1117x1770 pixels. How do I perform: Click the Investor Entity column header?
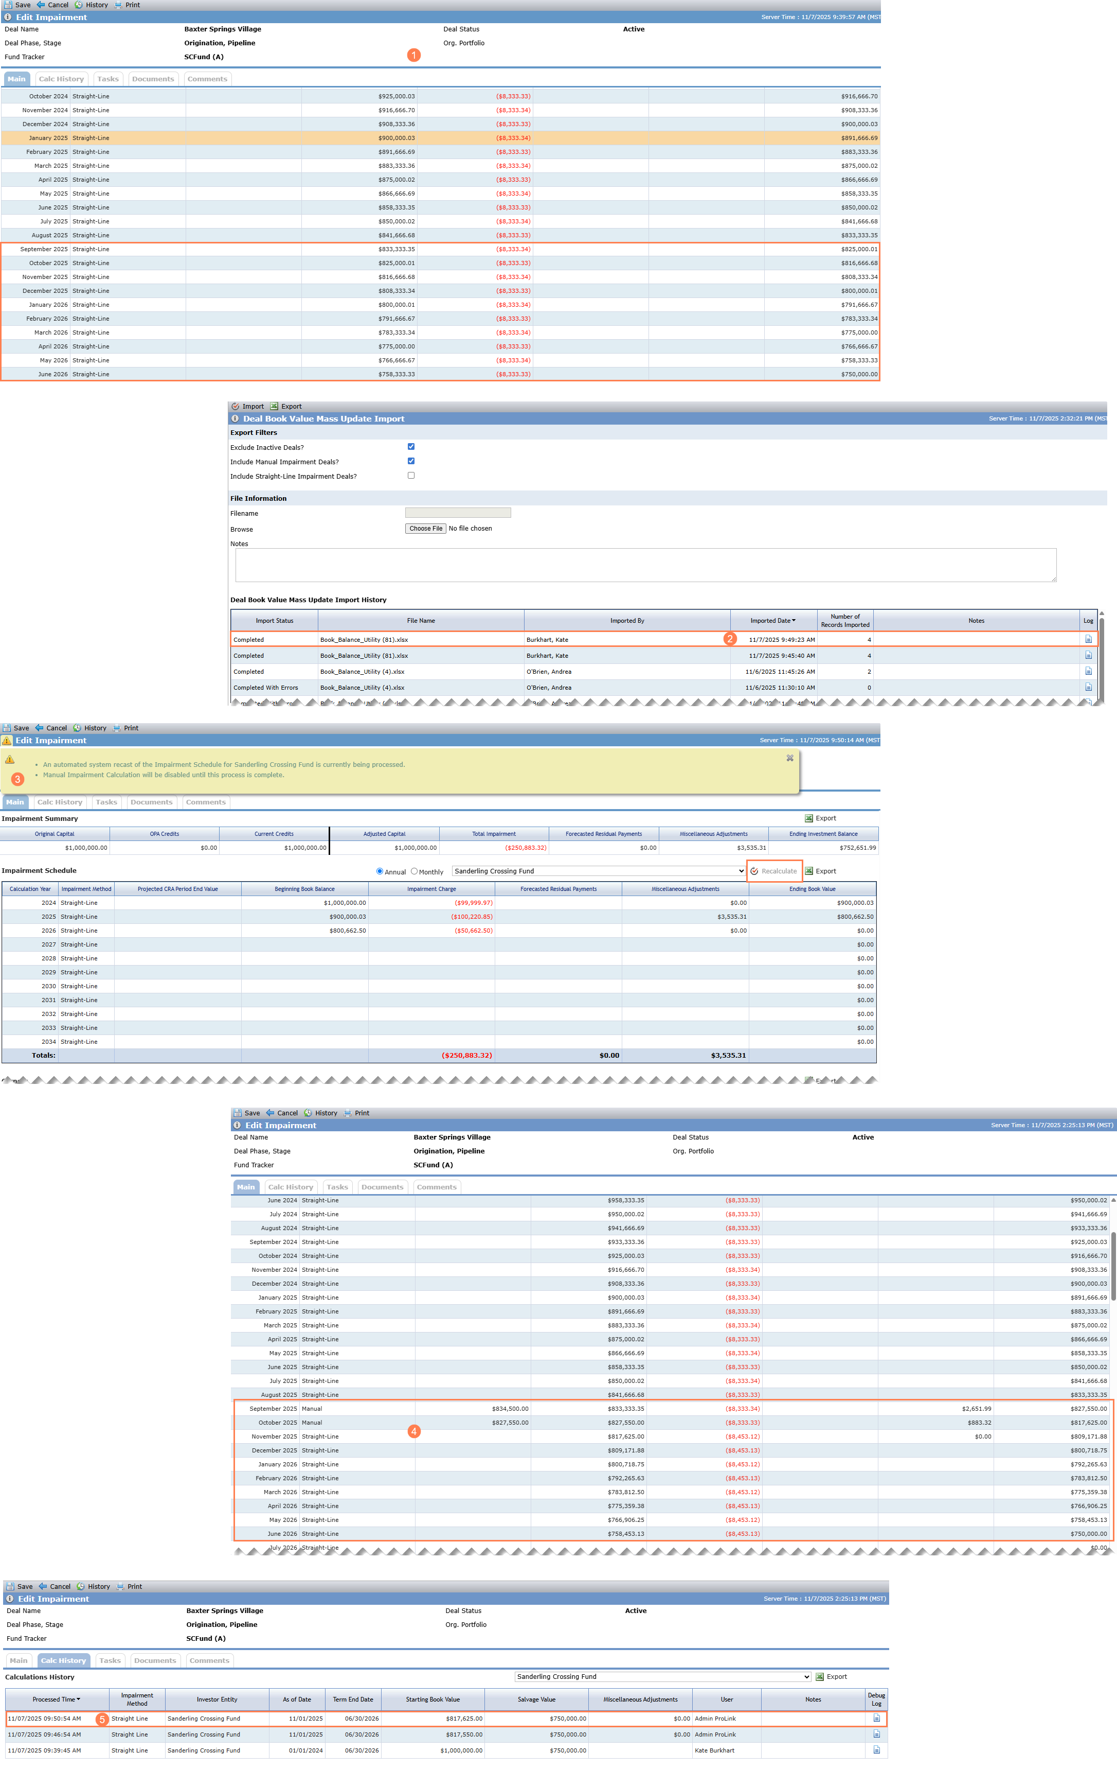[x=217, y=1699]
